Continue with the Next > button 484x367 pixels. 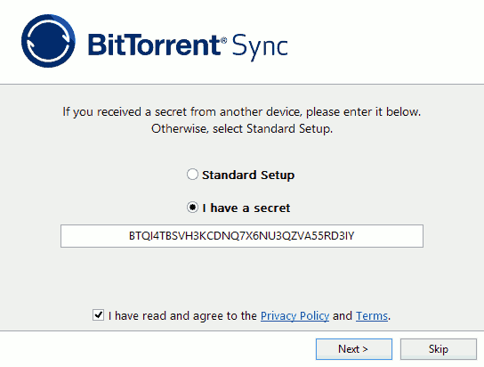point(354,349)
